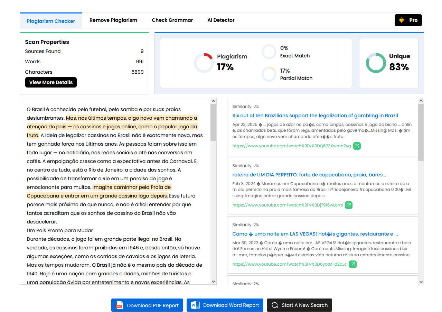Switch to Plagiarism Checker tab
Screen dimensions: 442x312
click(x=51, y=21)
